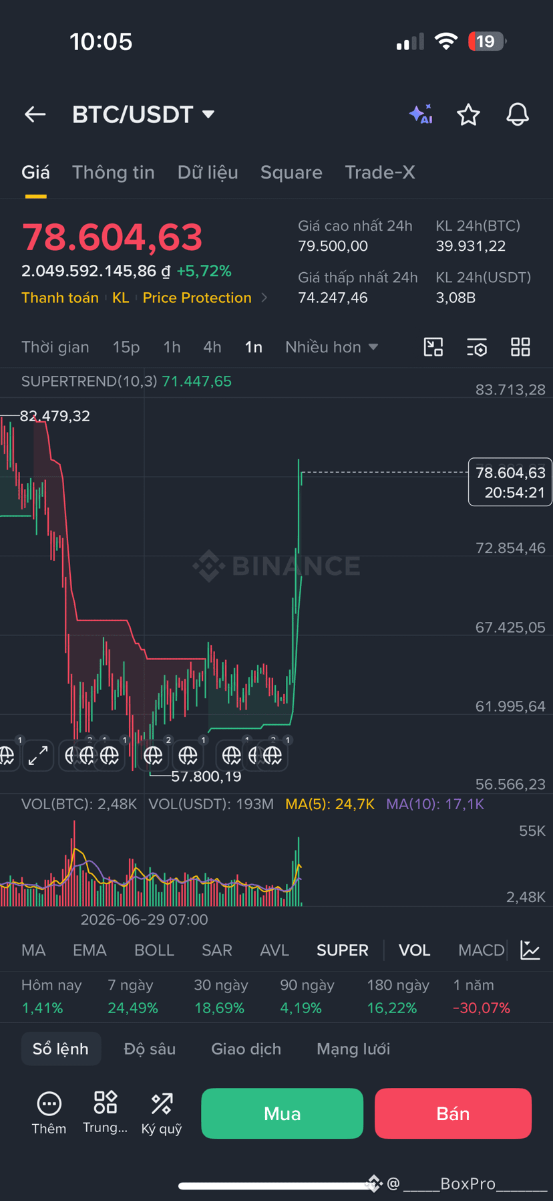This screenshot has height=1201, width=553.
Task: Tap MA(10): 17,1K volume label
Action: point(435,804)
